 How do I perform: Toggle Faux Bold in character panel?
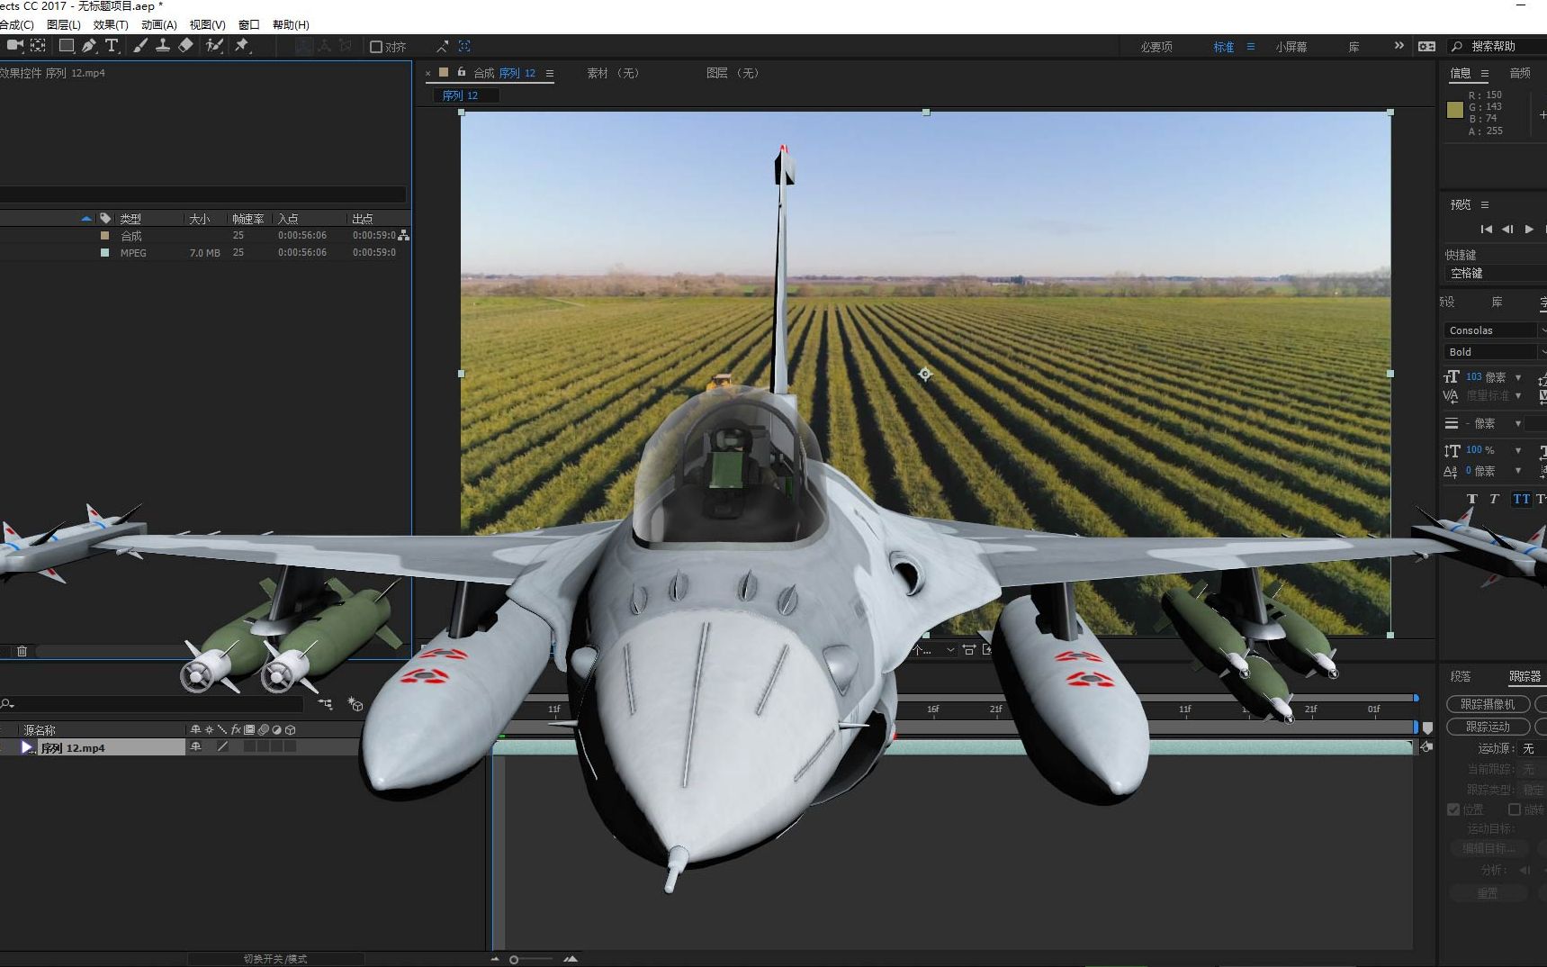[x=1472, y=499]
